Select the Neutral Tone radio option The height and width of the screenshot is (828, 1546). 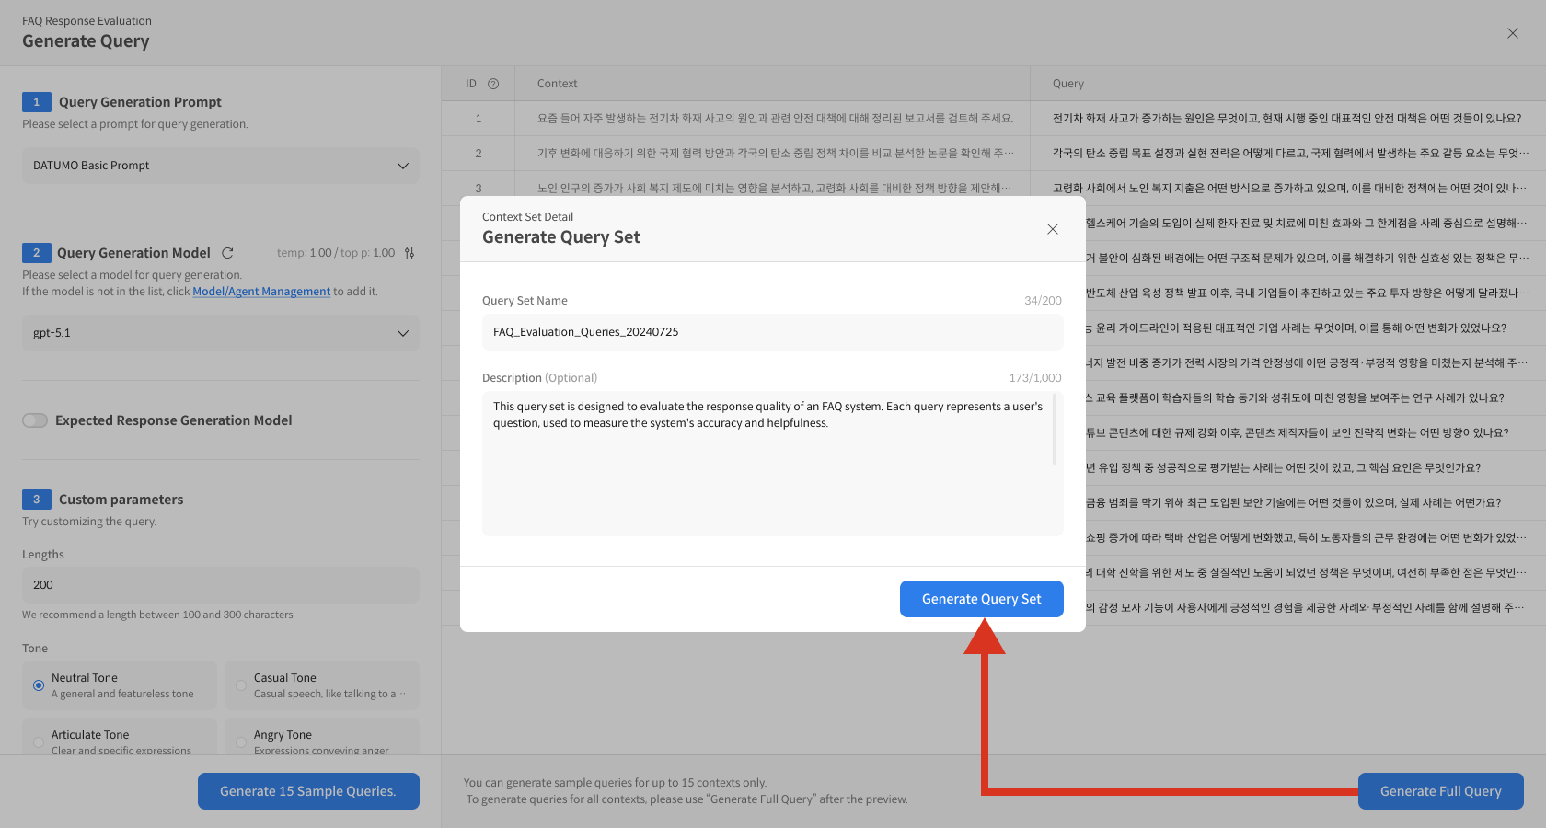click(x=39, y=685)
